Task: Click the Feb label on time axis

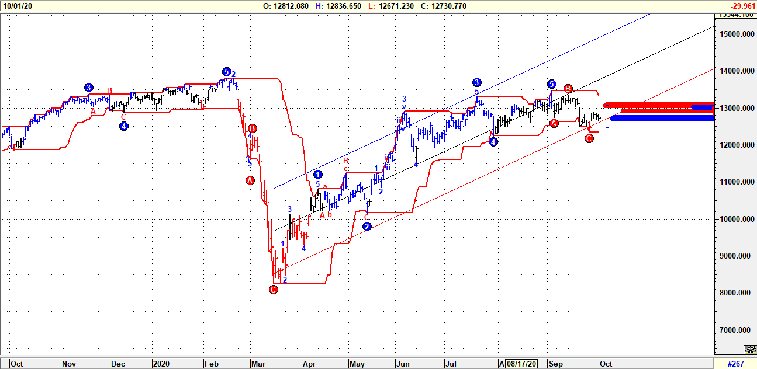Action: (212, 364)
